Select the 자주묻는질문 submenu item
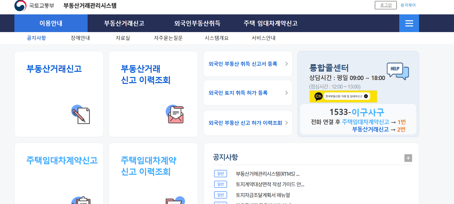The image size is (454, 204). [168, 38]
